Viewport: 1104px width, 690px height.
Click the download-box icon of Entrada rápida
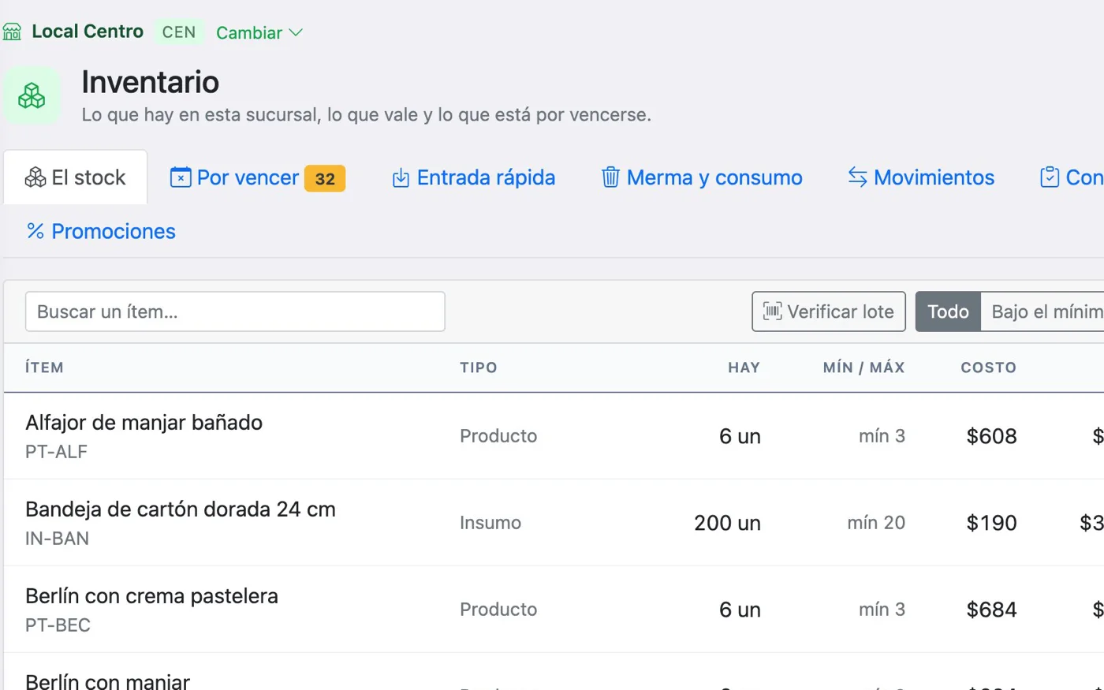[401, 177]
